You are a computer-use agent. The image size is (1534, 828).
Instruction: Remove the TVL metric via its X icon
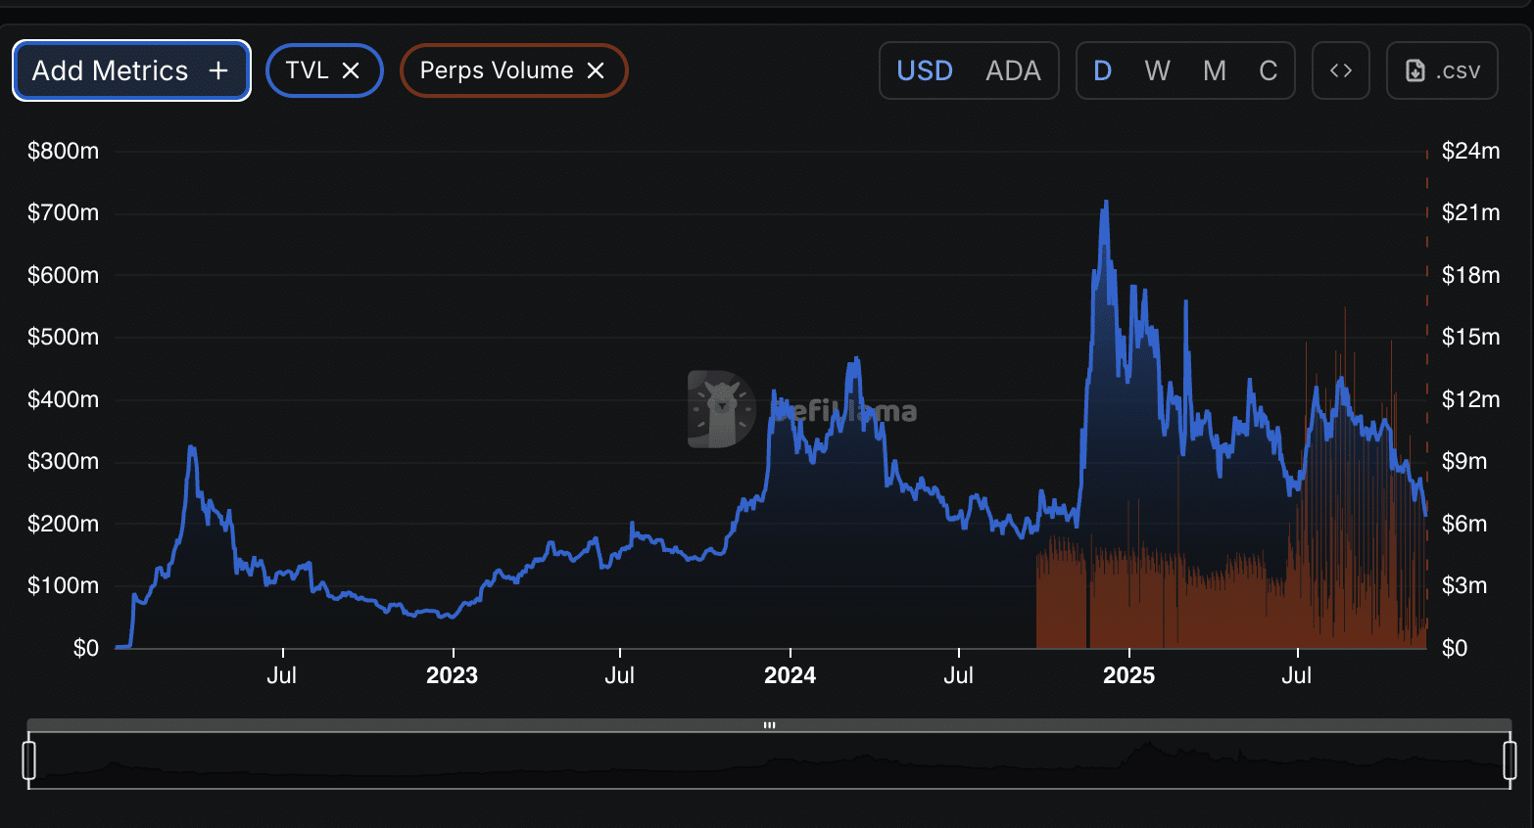pos(352,69)
